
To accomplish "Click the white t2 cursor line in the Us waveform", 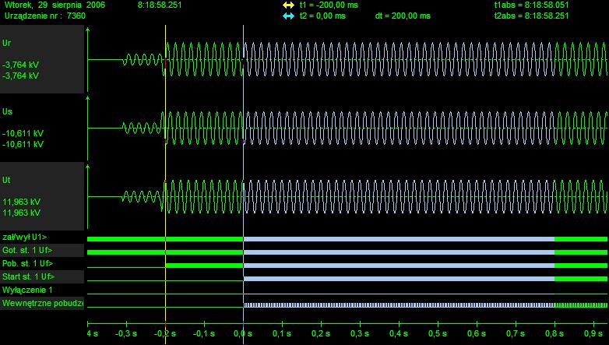I will tap(244, 128).
